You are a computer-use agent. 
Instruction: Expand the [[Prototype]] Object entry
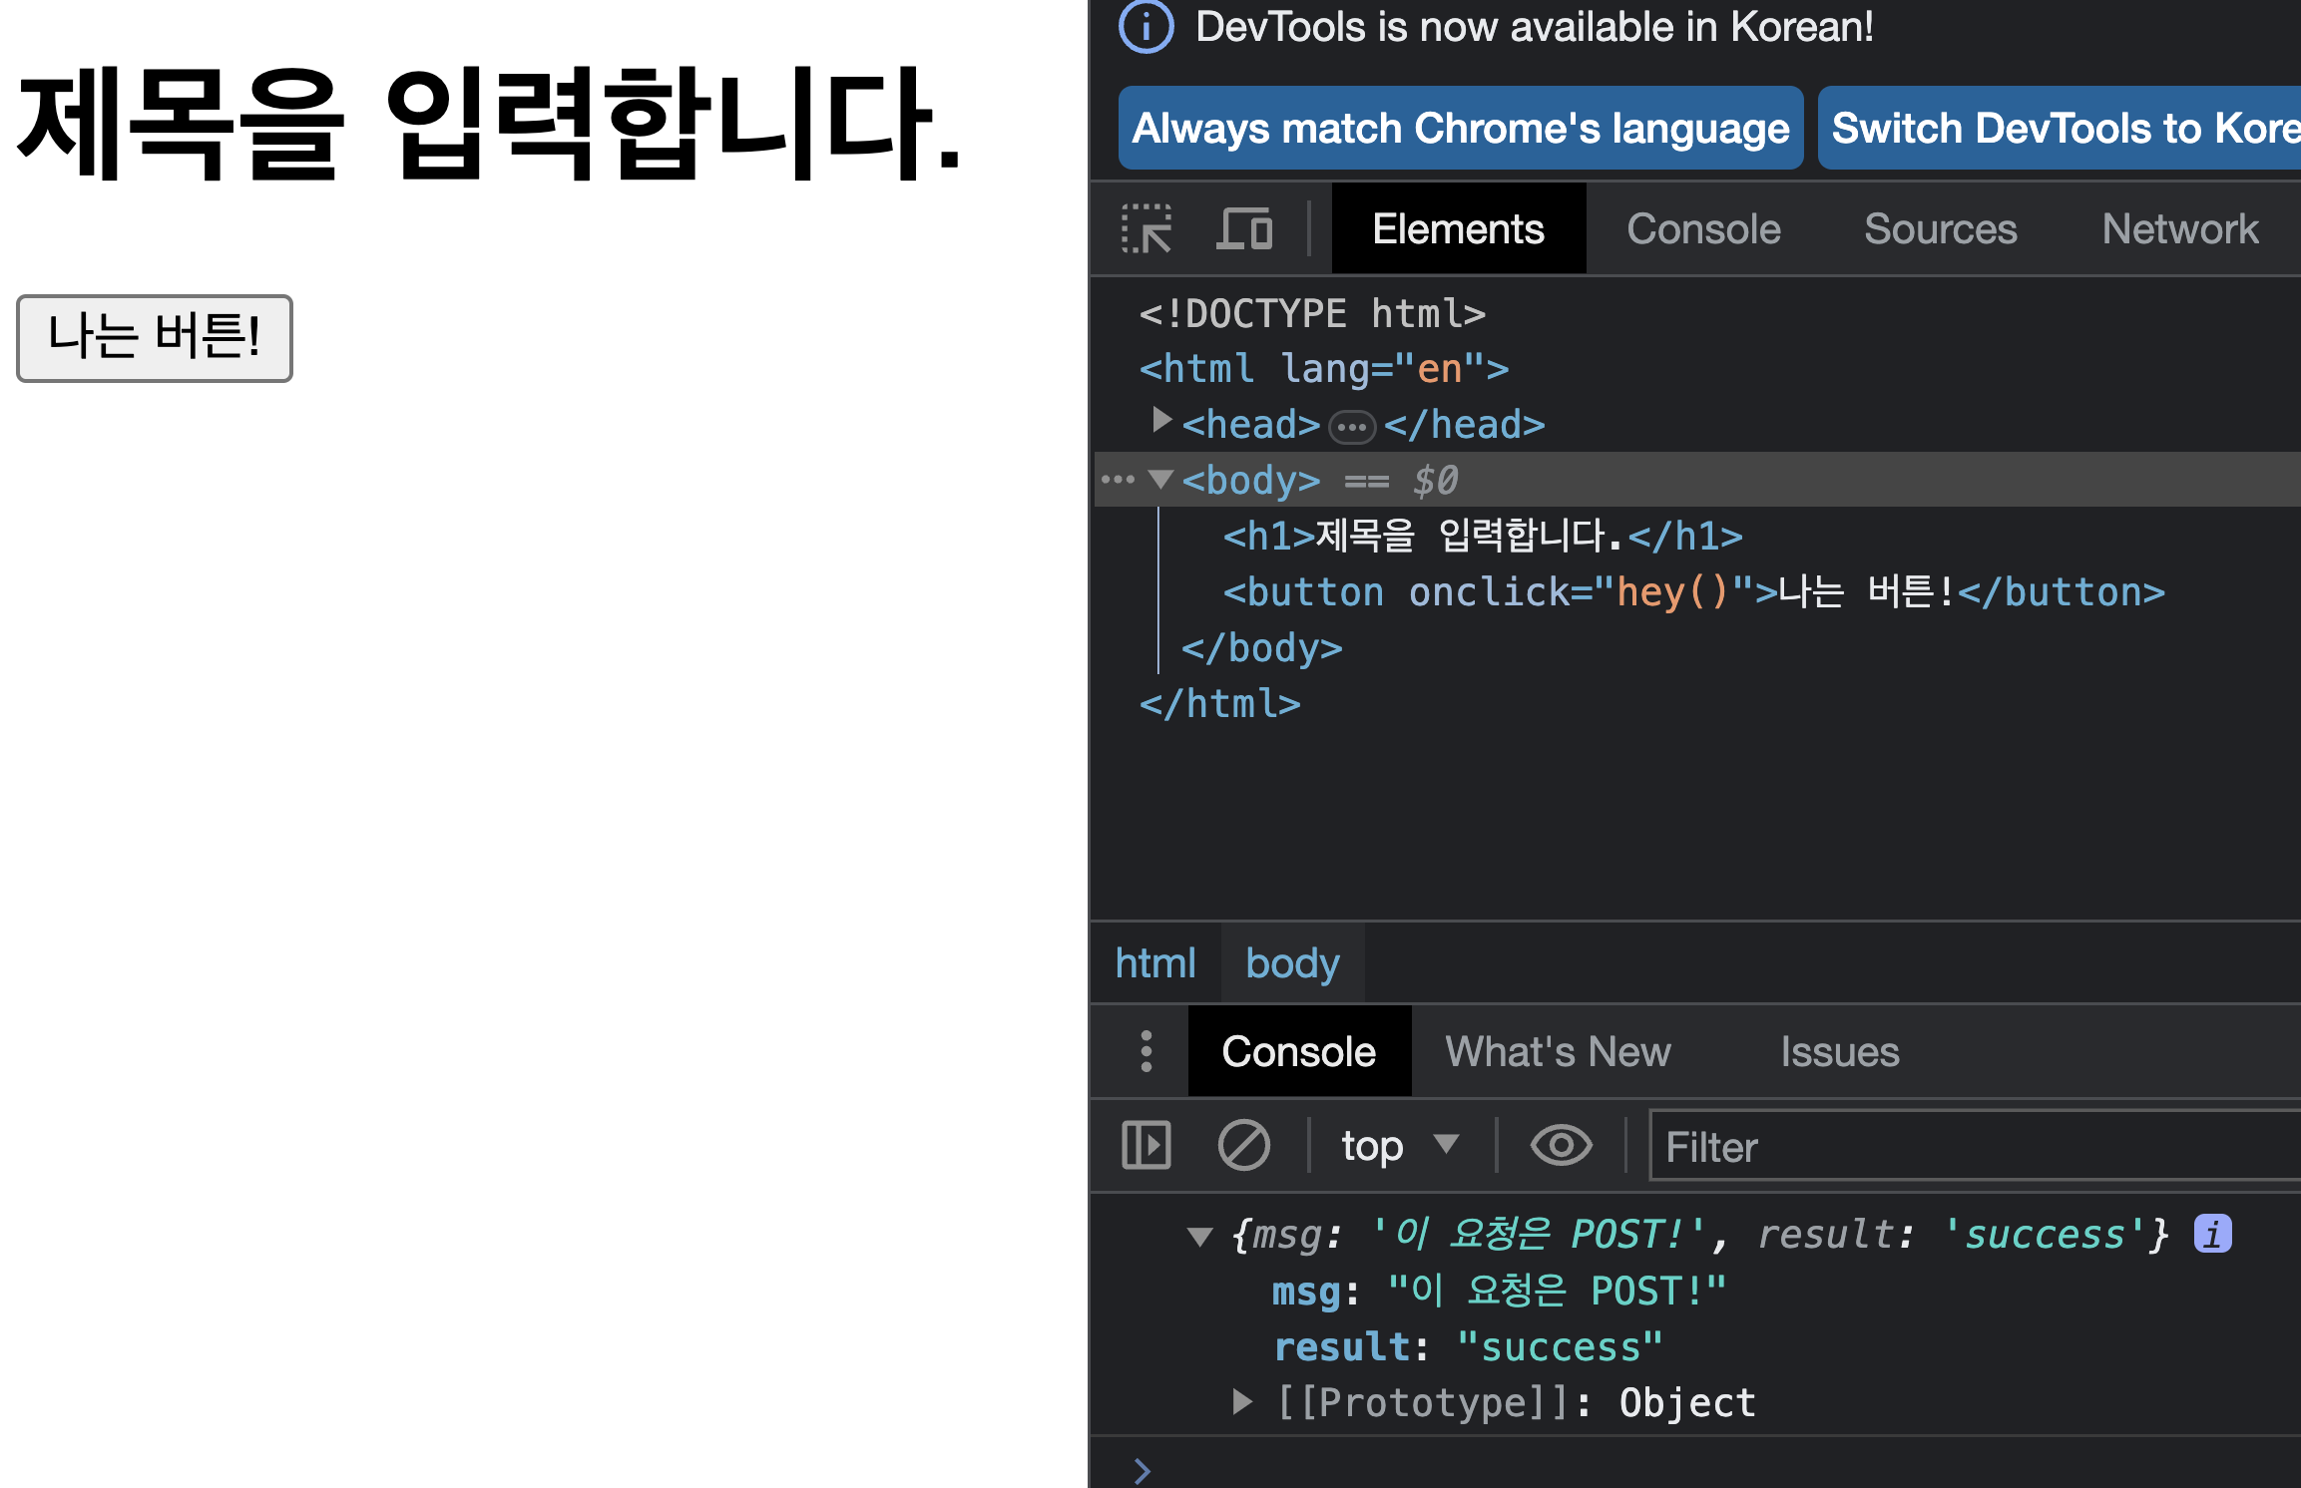pyautogui.click(x=1241, y=1402)
